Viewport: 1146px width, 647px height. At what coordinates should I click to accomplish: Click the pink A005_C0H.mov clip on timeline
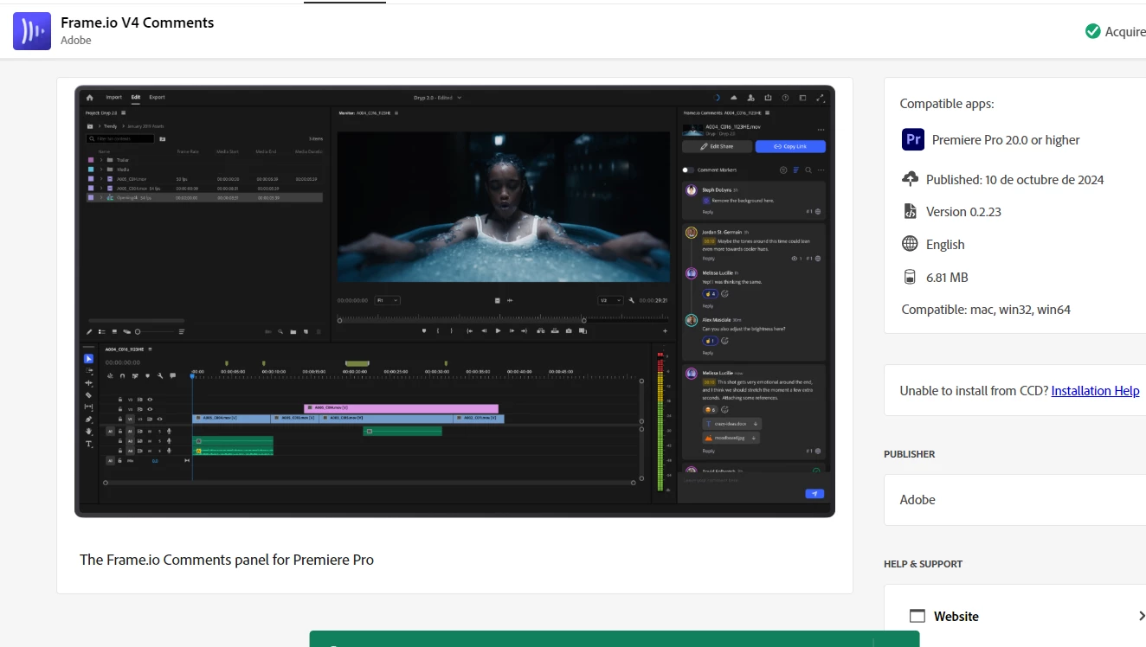(401, 408)
